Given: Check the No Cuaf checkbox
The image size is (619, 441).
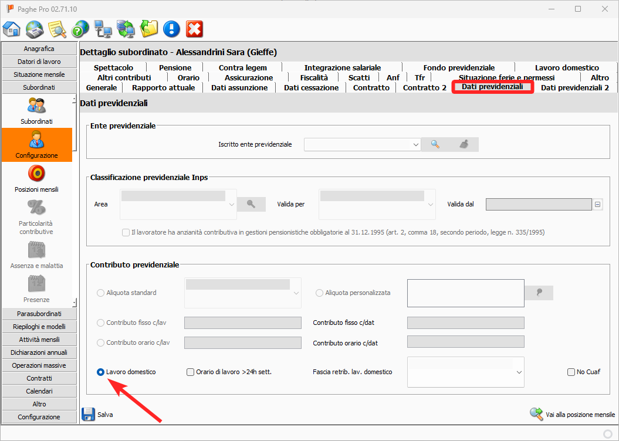Looking at the screenshot, I should click(571, 372).
